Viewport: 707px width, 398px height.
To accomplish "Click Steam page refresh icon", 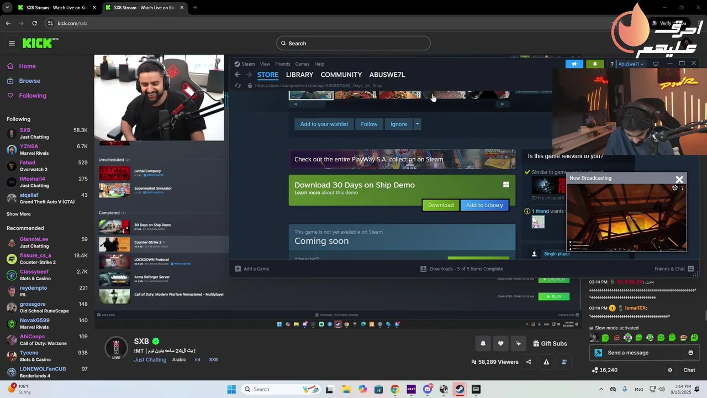I will point(238,86).
